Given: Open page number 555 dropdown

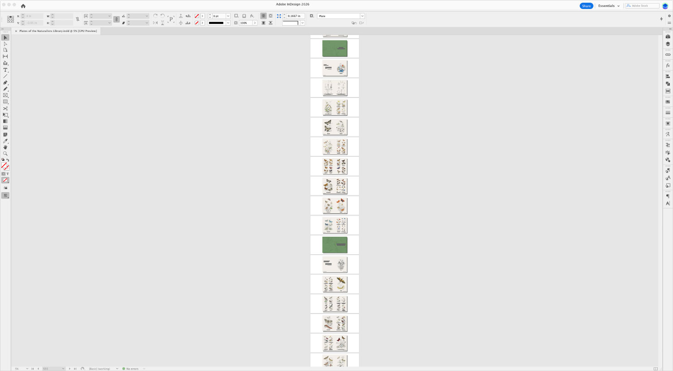Looking at the screenshot, I should tap(63, 369).
